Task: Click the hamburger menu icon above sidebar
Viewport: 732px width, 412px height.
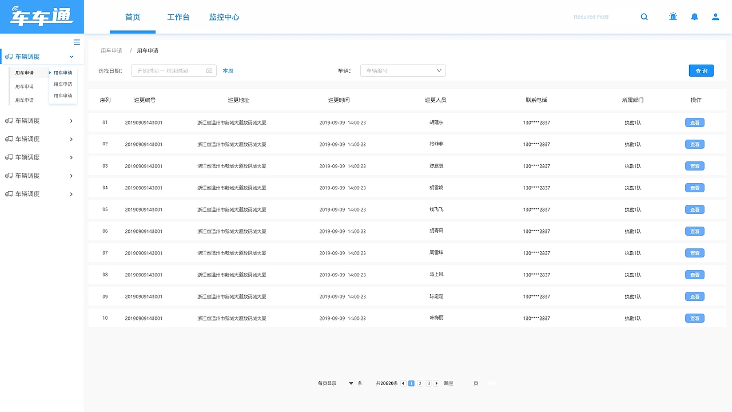Action: [77, 42]
